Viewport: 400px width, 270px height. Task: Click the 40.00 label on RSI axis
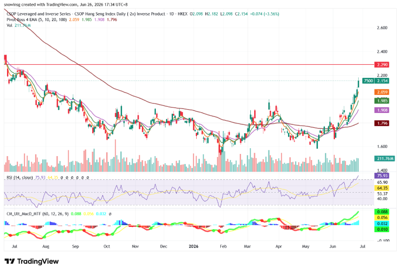[x=382, y=199]
